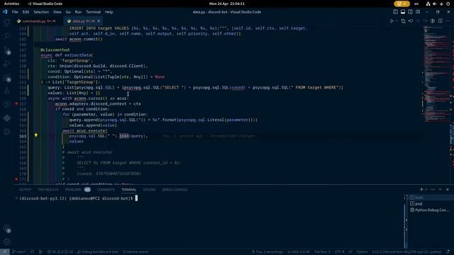
Task: Click the terminal prompt input area
Action: click(x=136, y=198)
